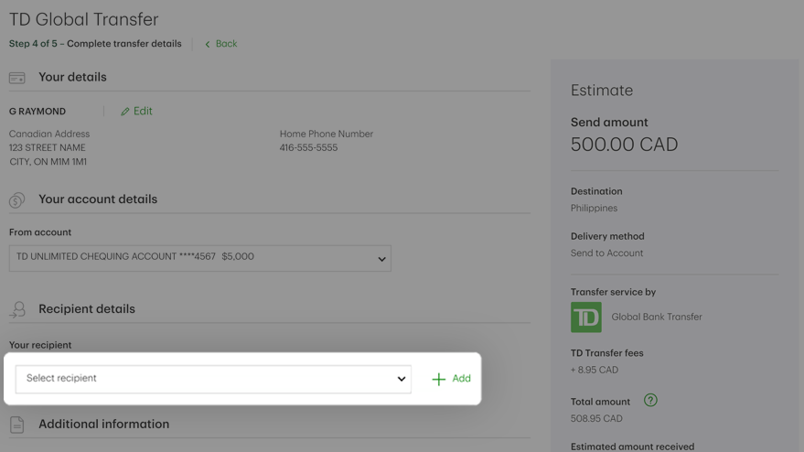Viewport: 804px width, 452px height.
Task: Edit the G RAYMOND details
Action: tap(136, 112)
